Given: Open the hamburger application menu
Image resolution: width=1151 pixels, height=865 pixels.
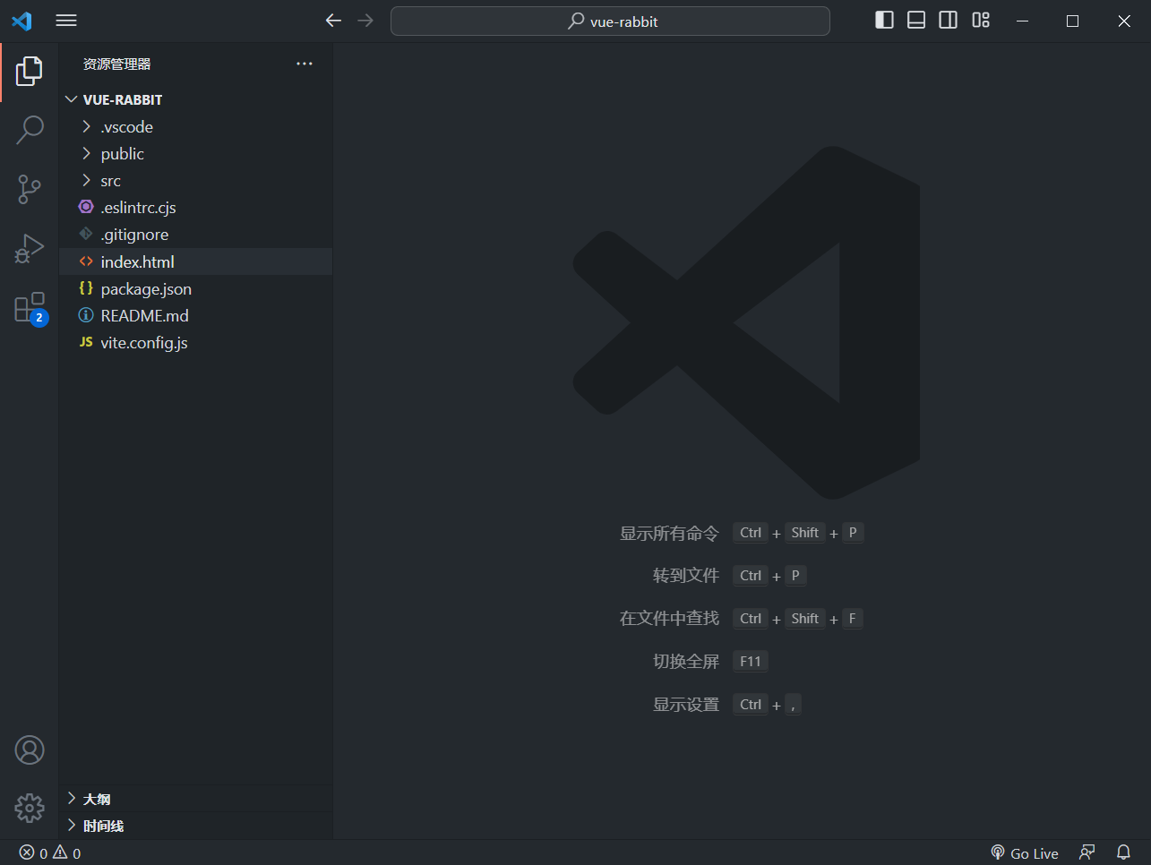Looking at the screenshot, I should pos(66,21).
